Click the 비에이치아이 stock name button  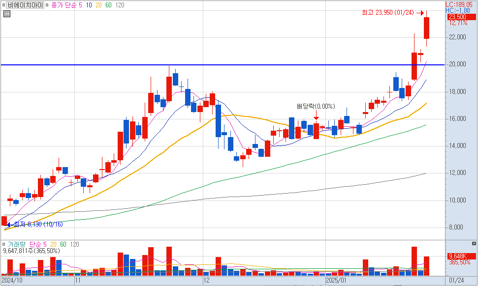click(25, 5)
